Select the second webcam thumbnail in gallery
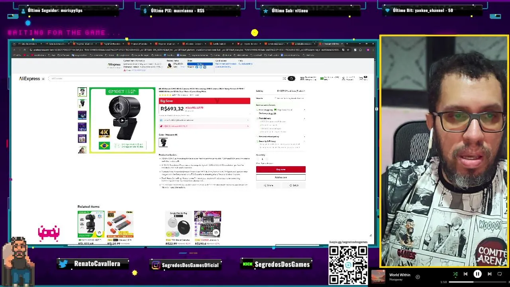 [x=82, y=104]
